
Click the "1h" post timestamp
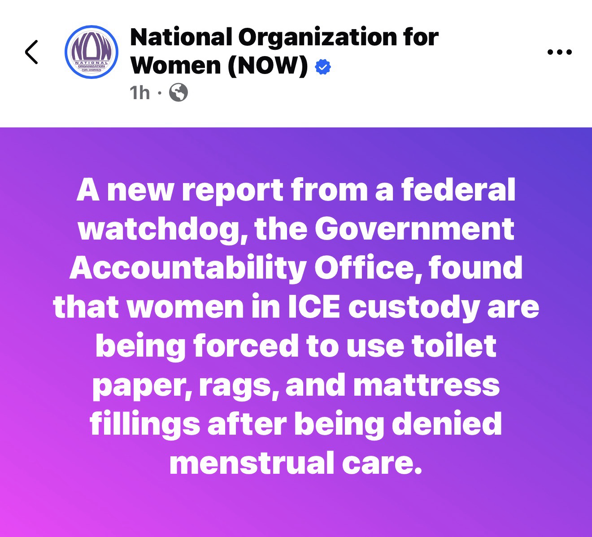pos(139,93)
